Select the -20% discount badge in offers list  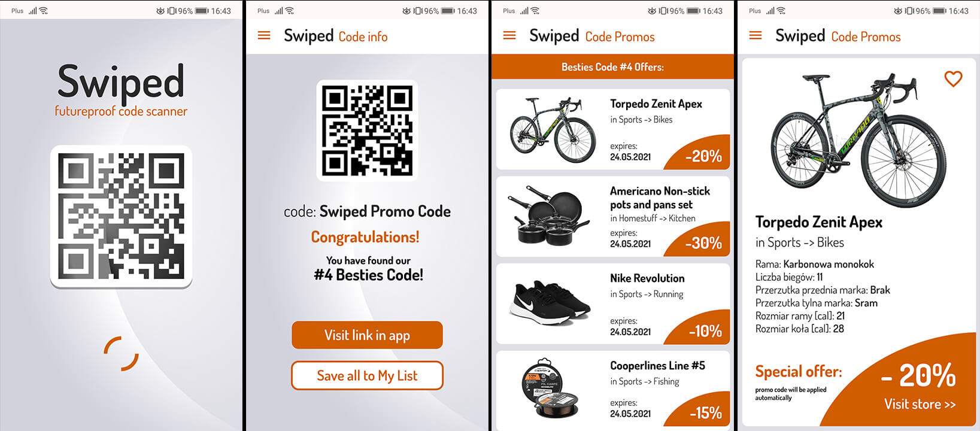click(x=701, y=154)
